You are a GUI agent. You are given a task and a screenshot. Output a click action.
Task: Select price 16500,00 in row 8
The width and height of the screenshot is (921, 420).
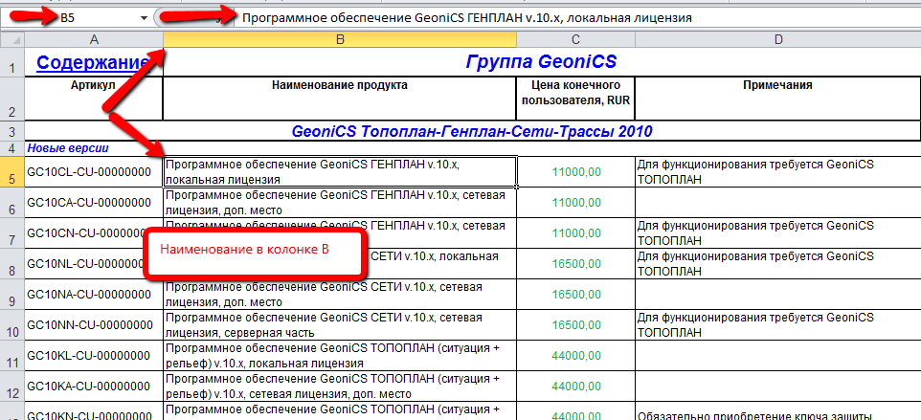[575, 263]
